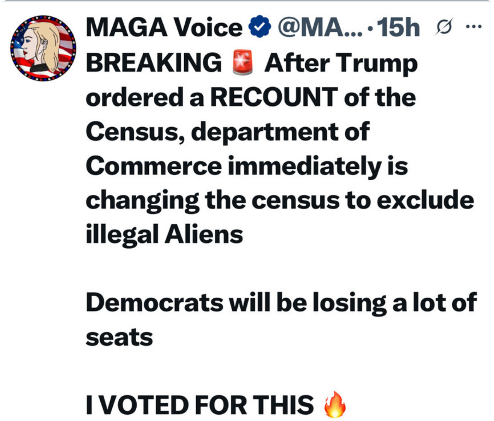494x421 pixels.
Task: Click the capitalized word RECOUNT
Action: pos(274,97)
